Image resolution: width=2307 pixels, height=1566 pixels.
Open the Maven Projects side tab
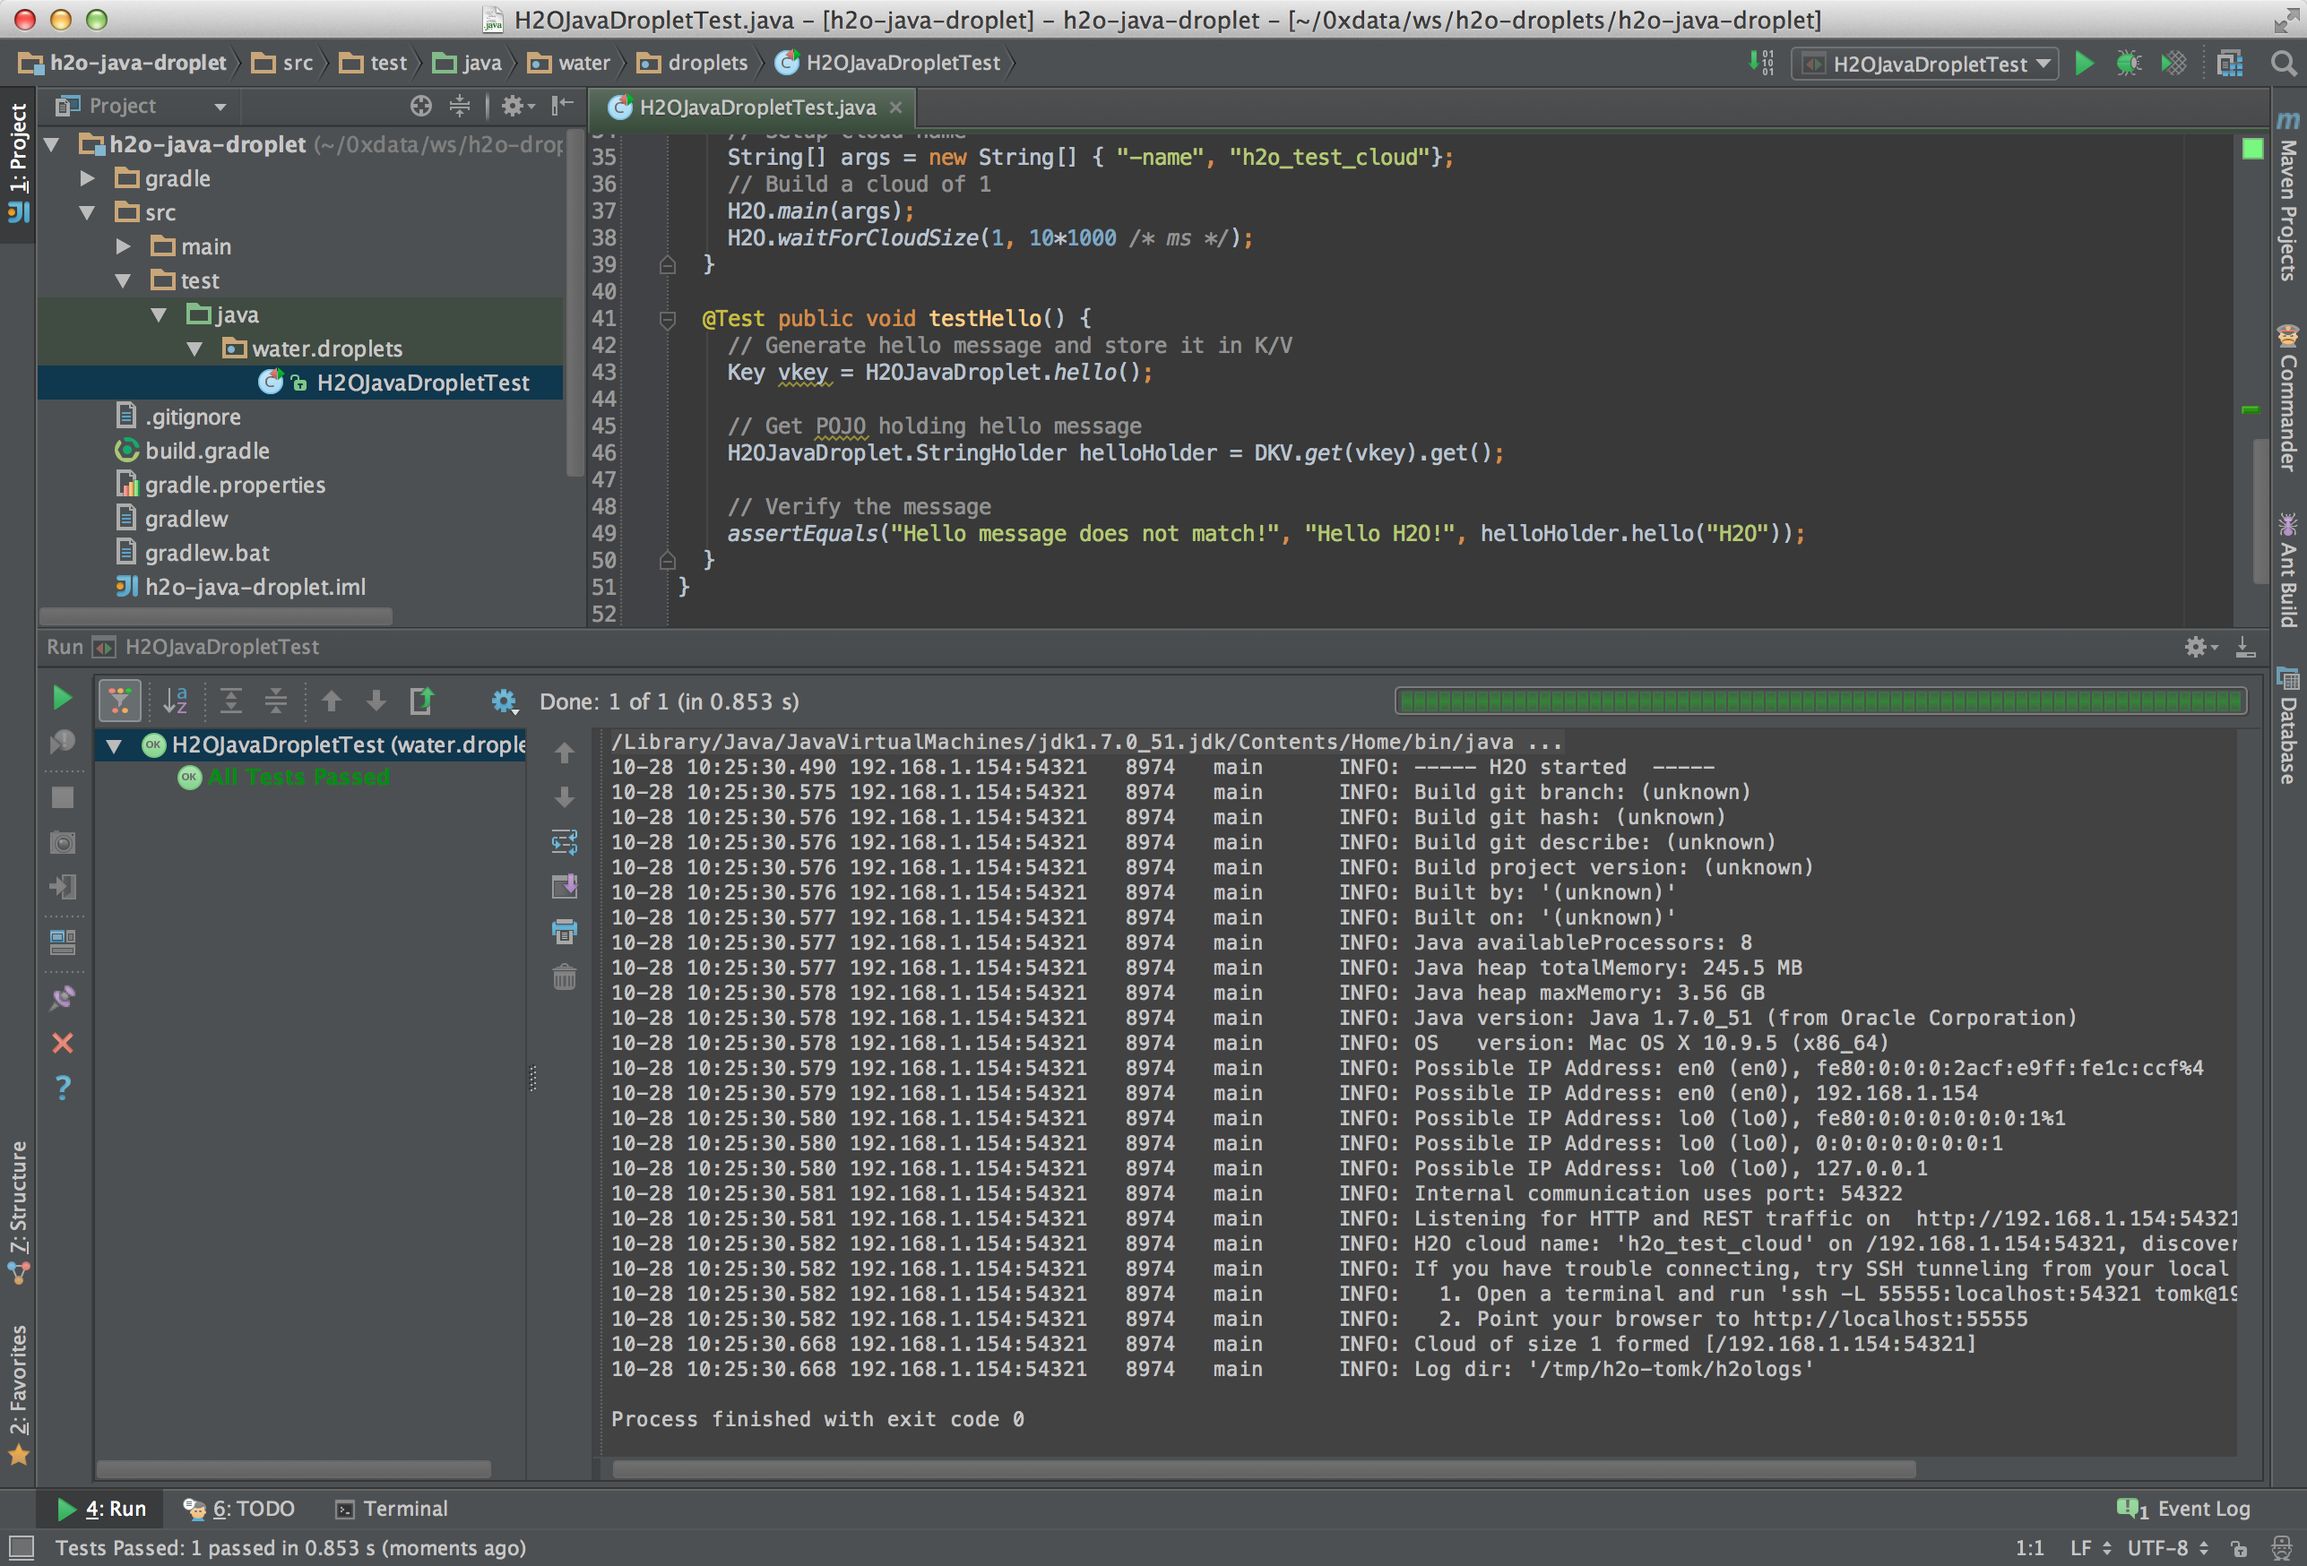2288,196
